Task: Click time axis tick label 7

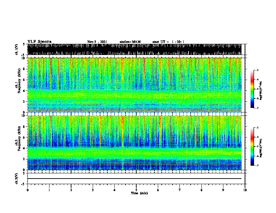Action: pyautogui.click(x=180, y=190)
